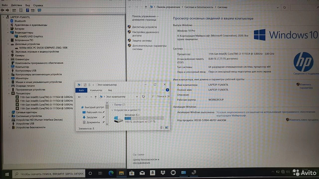The image size is (319, 179).
Task: Click Forward arrow in Device Manager toolbar
Action: tap(7, 10)
